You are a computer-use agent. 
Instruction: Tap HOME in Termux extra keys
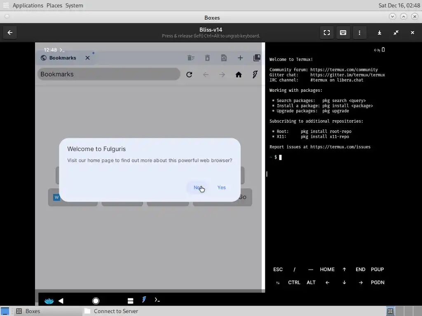327,269
